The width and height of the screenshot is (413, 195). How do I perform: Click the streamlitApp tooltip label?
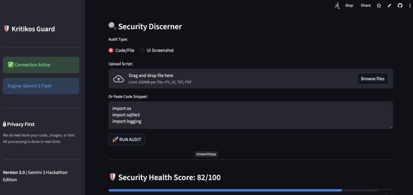point(206,154)
